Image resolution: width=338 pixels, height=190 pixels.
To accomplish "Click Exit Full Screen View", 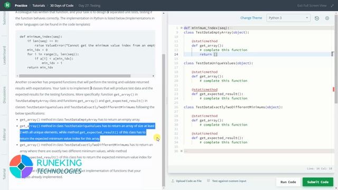I will [312, 6].
